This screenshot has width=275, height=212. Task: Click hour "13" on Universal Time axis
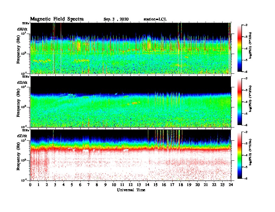139,185
